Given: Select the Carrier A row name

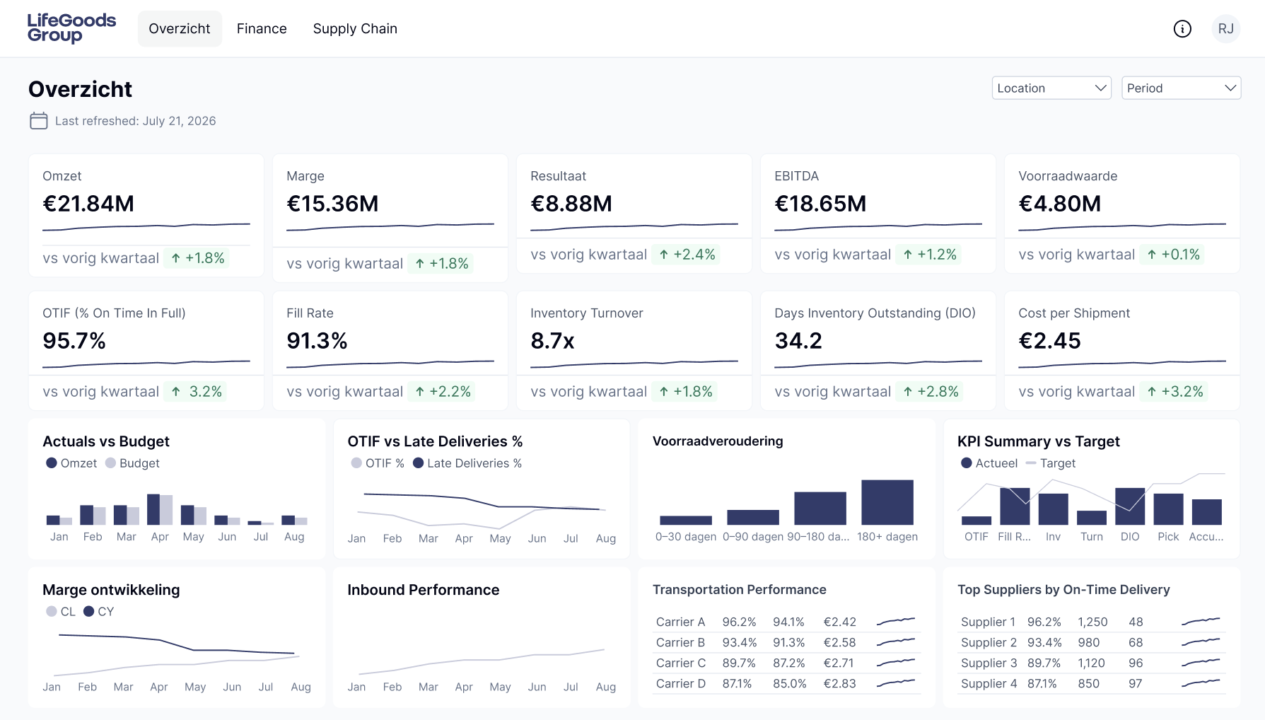Looking at the screenshot, I should 680,622.
